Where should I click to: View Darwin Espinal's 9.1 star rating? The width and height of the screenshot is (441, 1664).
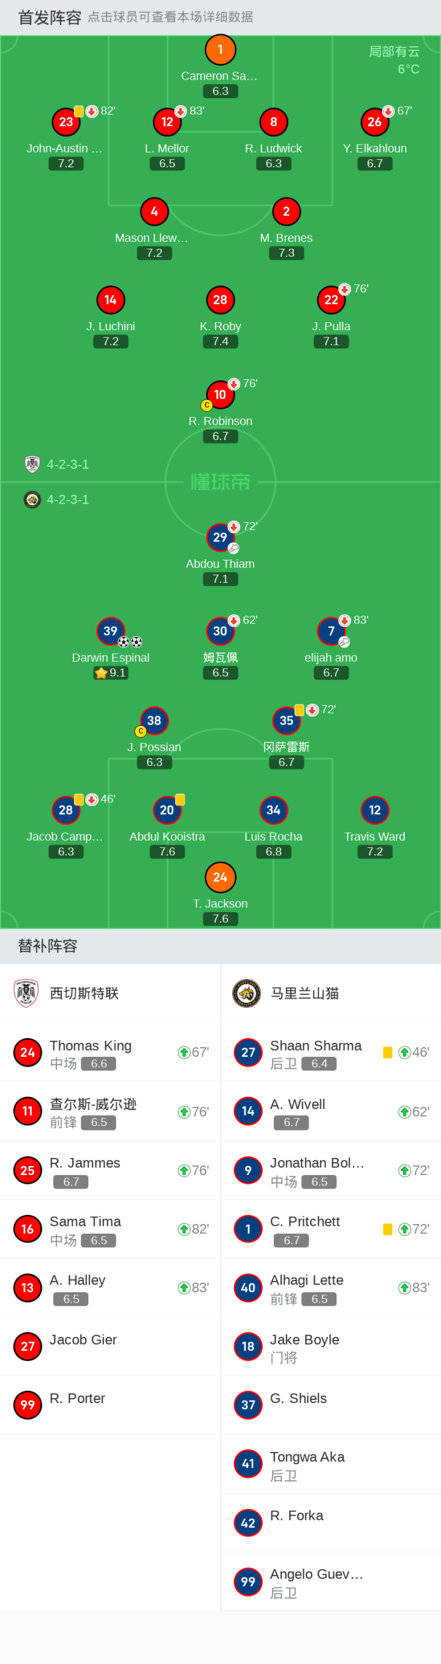coord(110,673)
